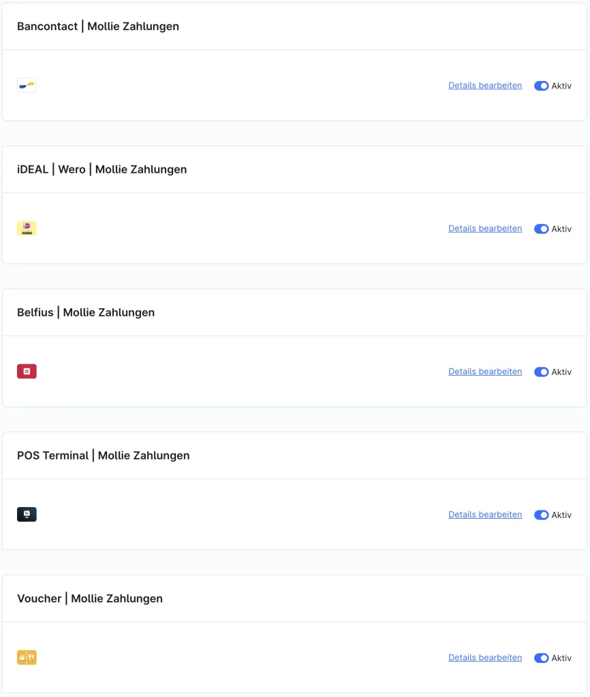Edit Voucher payment details link

[485, 658]
